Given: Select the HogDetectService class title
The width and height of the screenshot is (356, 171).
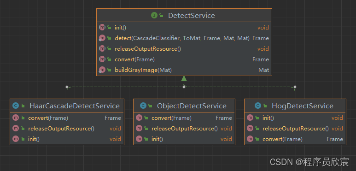Looking at the screenshot, I should click(303, 106).
